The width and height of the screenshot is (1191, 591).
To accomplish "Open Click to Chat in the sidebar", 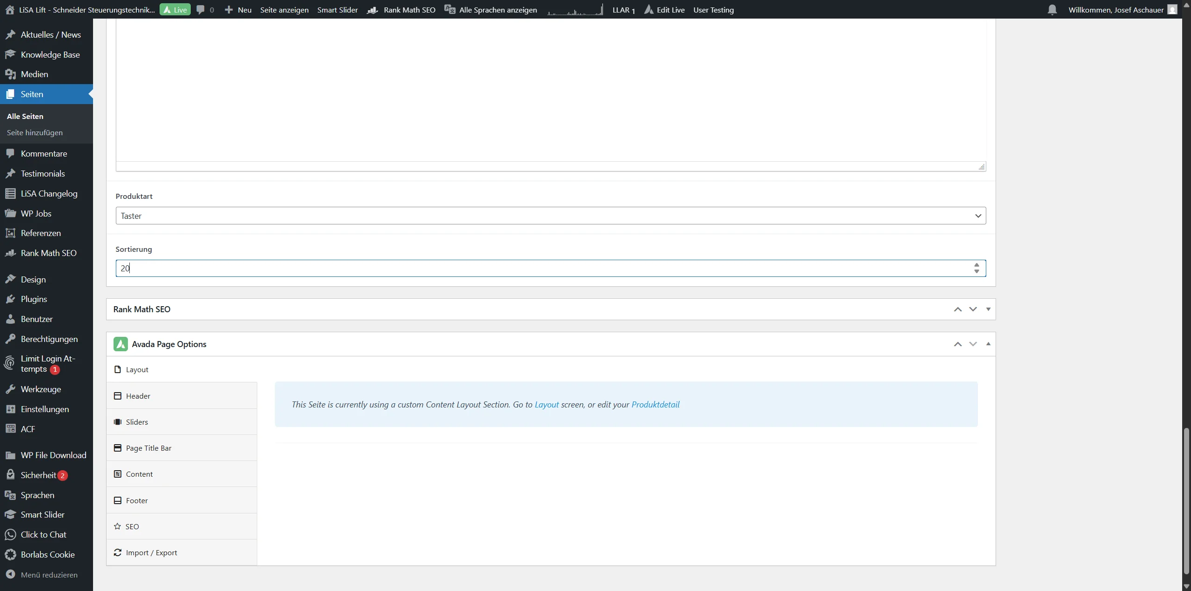I will point(44,534).
